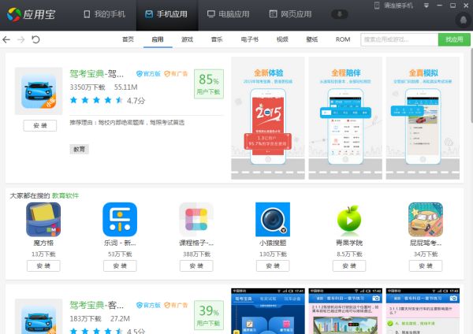
Task: Click the 乐词 app icon
Action: click(120, 220)
